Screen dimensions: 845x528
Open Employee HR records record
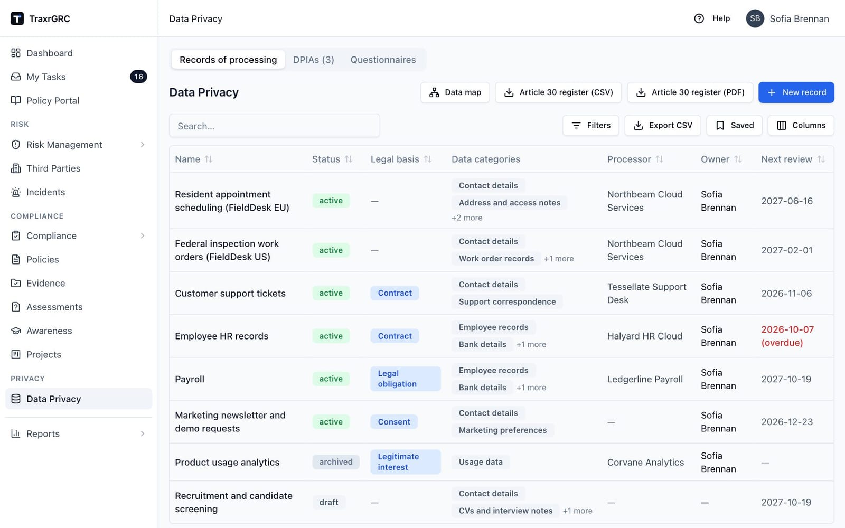(221, 336)
